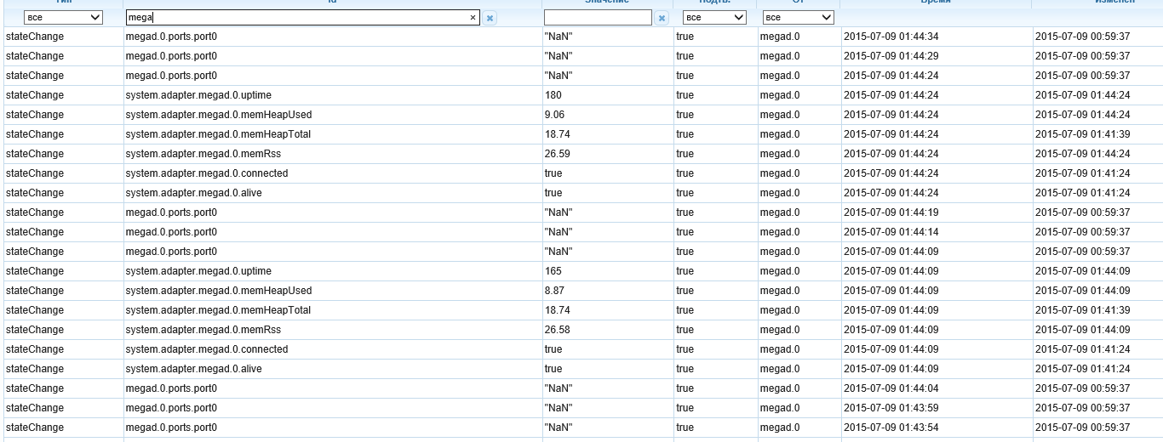Select the memRss value '26.59'

click(x=557, y=154)
